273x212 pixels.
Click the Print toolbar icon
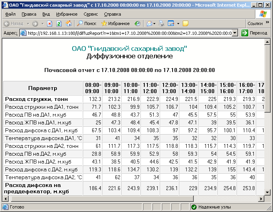click(x=162, y=23)
